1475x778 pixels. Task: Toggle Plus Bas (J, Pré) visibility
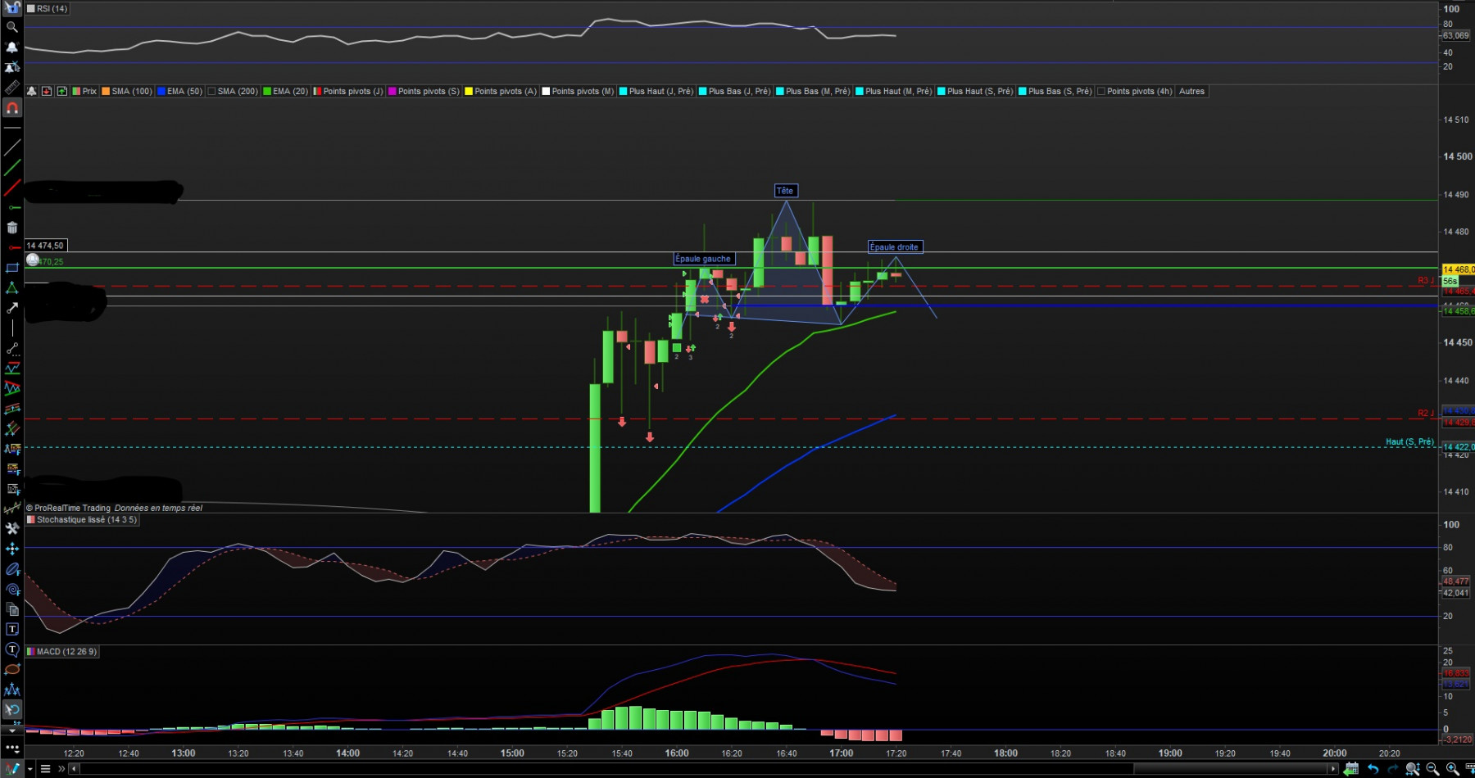[x=702, y=91]
